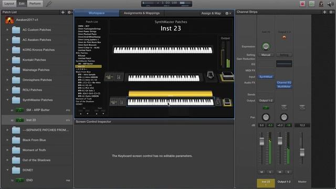336x189 pixels.
Task: Select middle keyboard's pitch wheel control
Action: [x=109, y=77]
